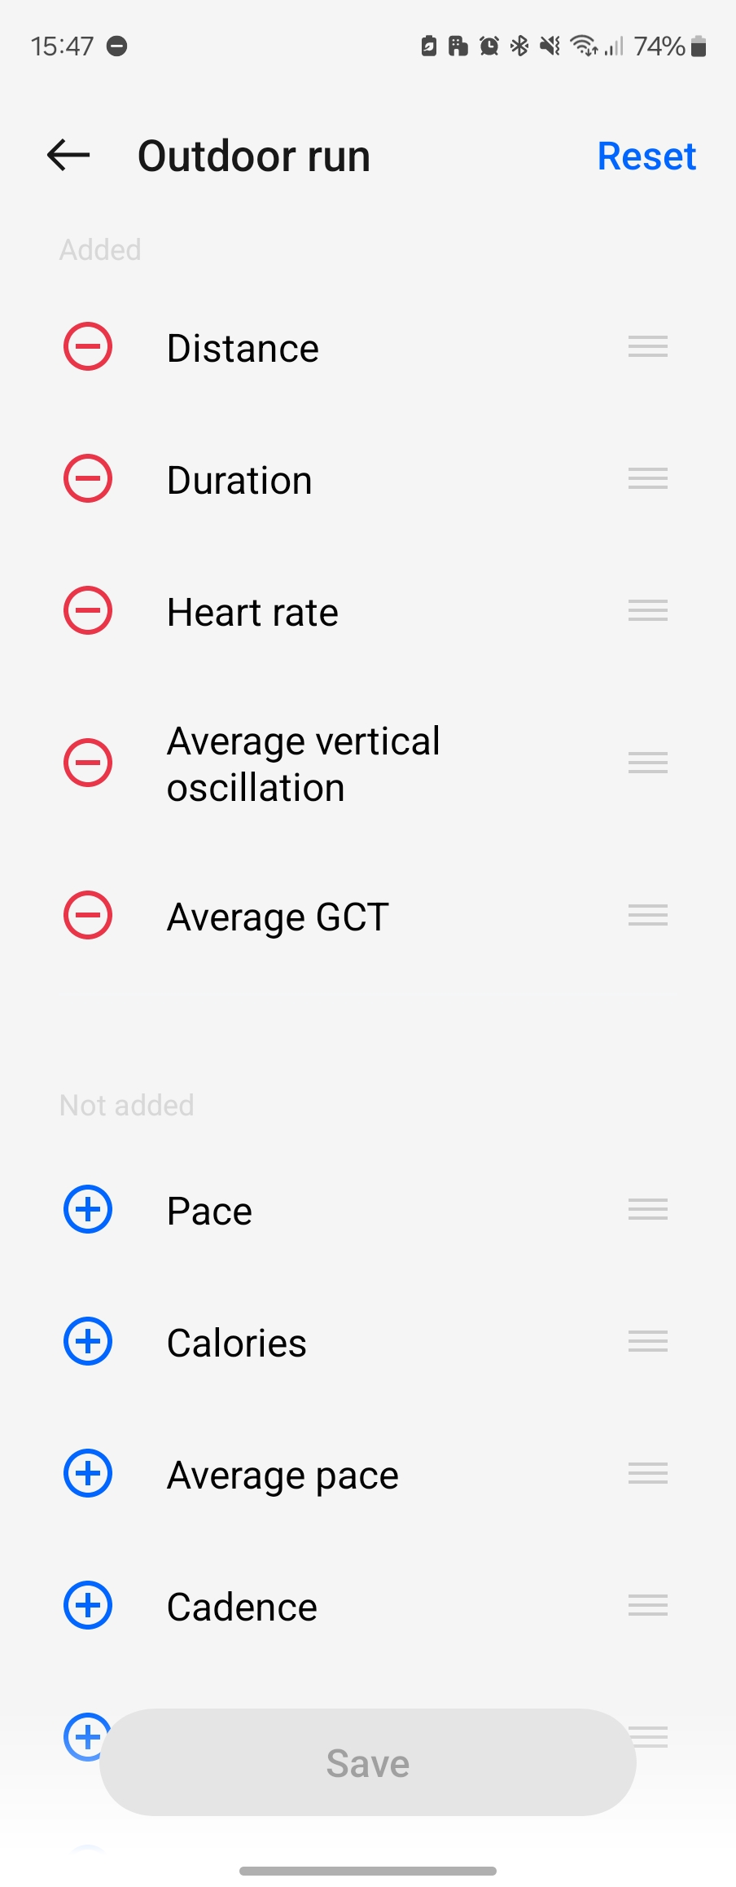Tap the battery icon in the status bar
The height and width of the screenshot is (1887, 736).
(x=698, y=46)
